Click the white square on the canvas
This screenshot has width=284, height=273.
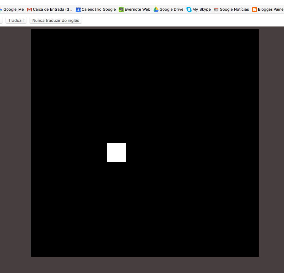(116, 152)
